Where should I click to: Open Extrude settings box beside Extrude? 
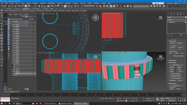point(175,67)
